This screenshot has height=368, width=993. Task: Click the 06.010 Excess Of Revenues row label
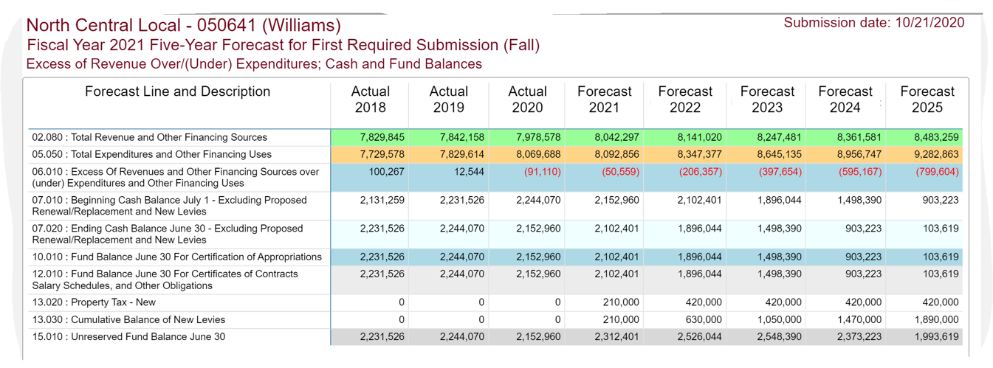[176, 177]
